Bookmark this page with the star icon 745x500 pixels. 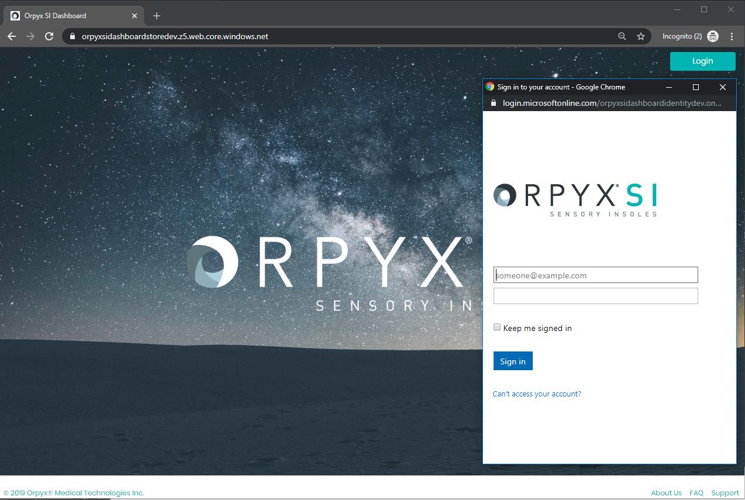pyautogui.click(x=641, y=36)
